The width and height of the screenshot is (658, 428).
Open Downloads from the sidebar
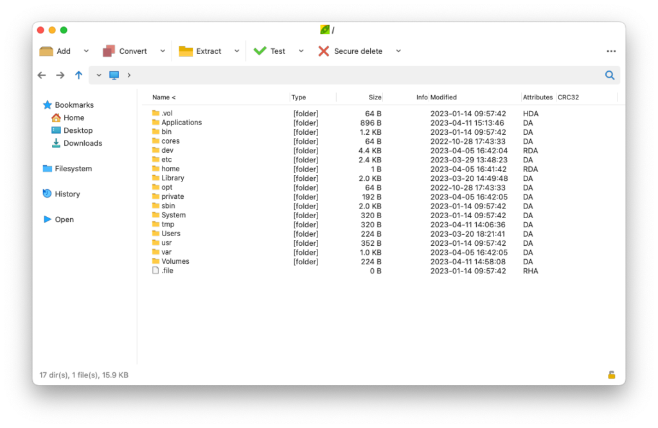click(82, 143)
